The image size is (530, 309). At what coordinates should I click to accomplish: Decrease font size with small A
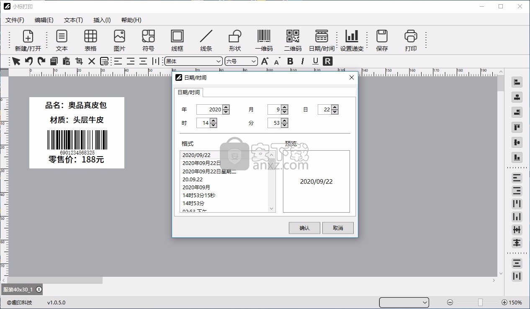[x=277, y=61]
